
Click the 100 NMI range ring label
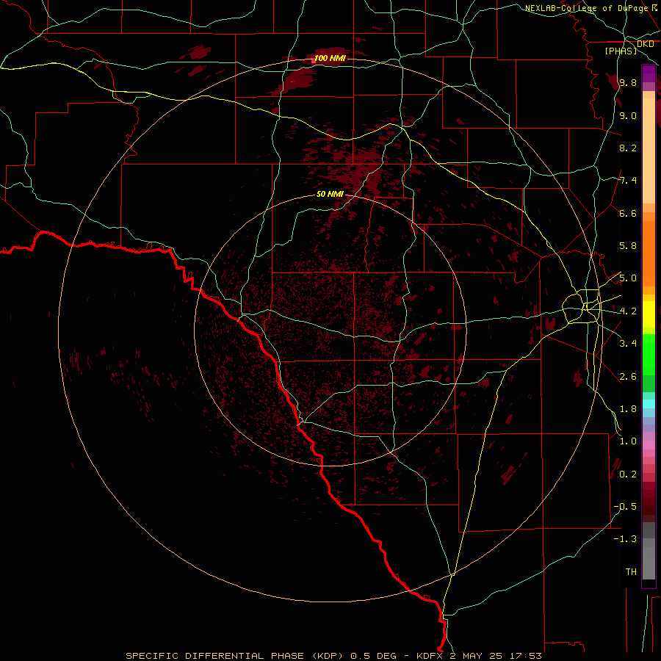pos(329,58)
